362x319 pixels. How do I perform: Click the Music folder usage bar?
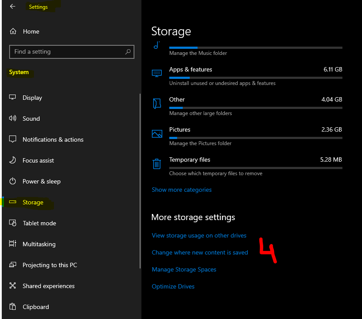pyautogui.click(x=255, y=48)
